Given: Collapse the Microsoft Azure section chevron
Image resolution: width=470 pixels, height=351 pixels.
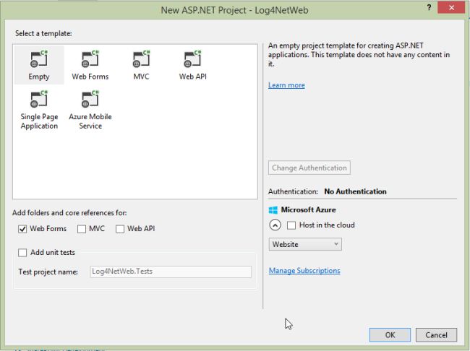Looking at the screenshot, I should [275, 225].
